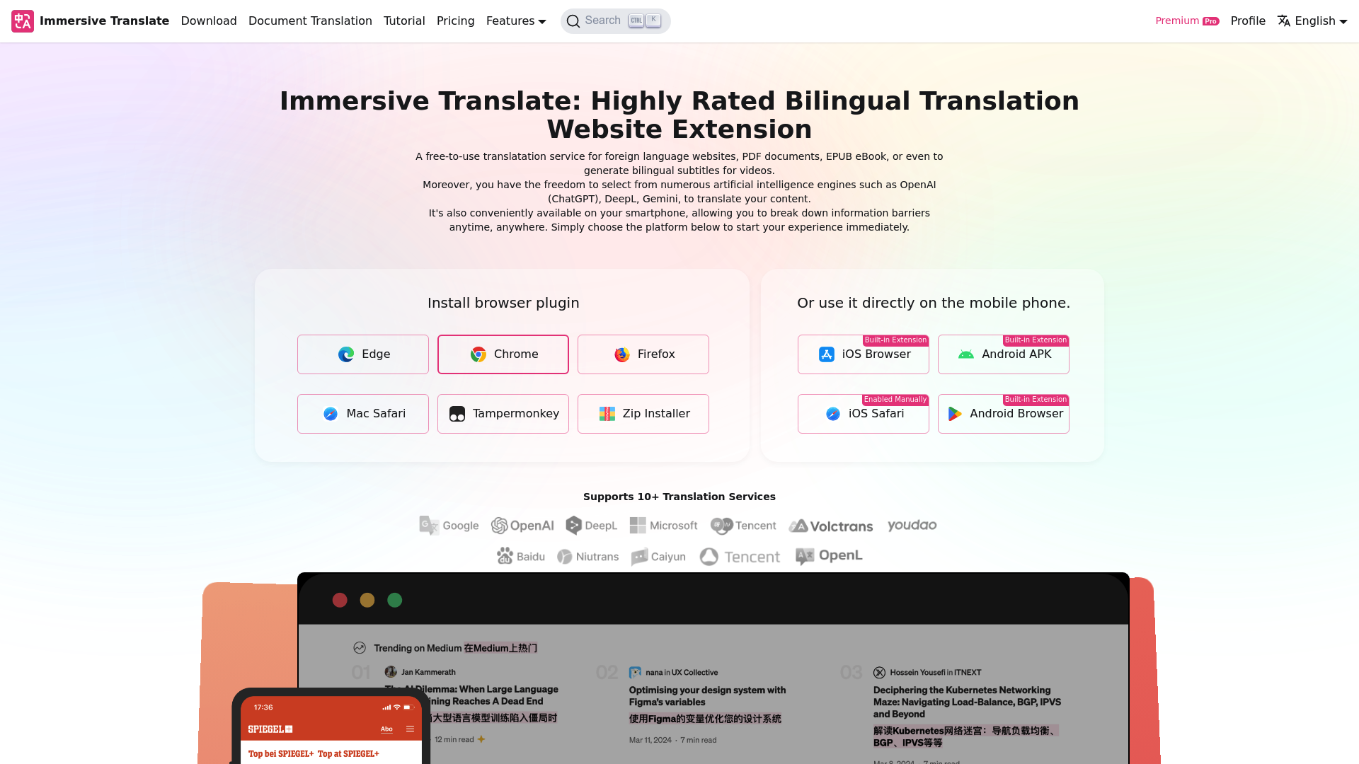The height and width of the screenshot is (764, 1359).
Task: Click the Pricing navigation link
Action: (456, 21)
